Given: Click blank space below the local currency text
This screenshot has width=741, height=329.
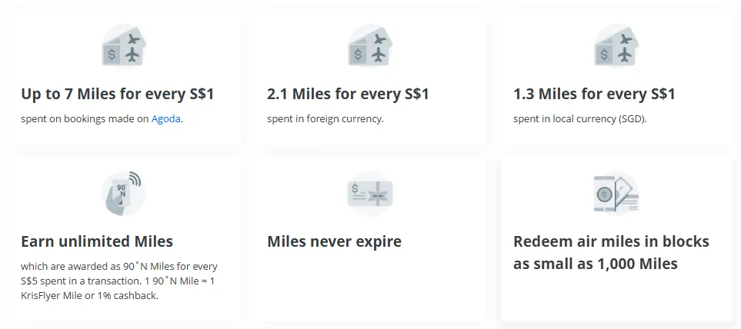Looking at the screenshot, I should click(616, 135).
